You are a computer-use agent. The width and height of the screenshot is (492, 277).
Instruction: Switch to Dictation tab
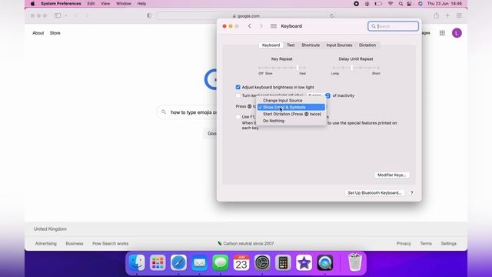[x=367, y=45]
